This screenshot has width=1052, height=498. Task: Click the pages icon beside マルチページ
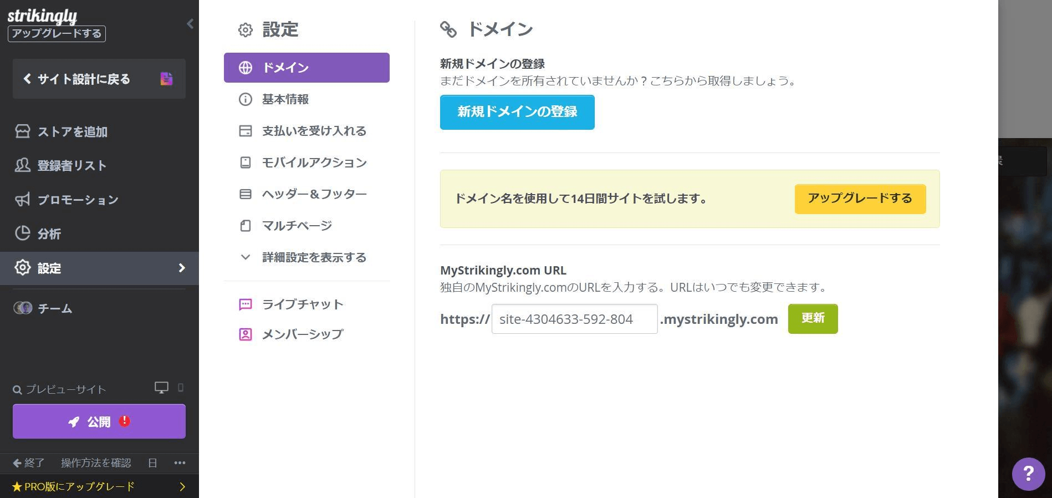(x=246, y=226)
